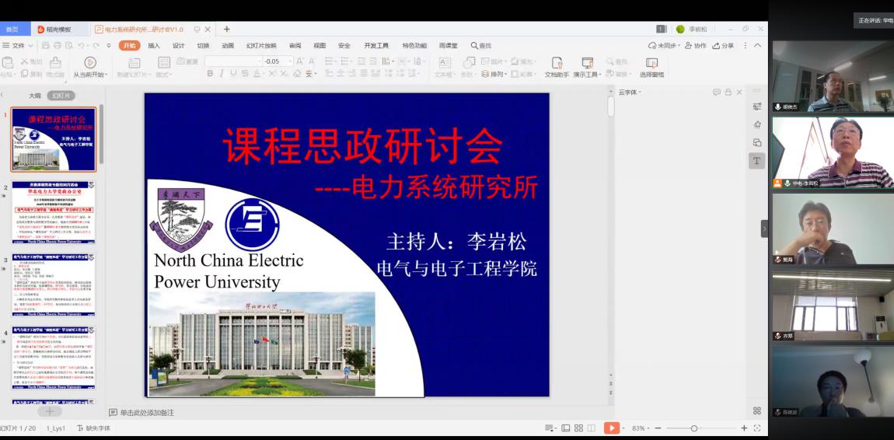Image resolution: width=894 pixels, height=440 pixels.
Task: Switch to the 幻灯片放映 slideshow tab
Action: point(261,45)
